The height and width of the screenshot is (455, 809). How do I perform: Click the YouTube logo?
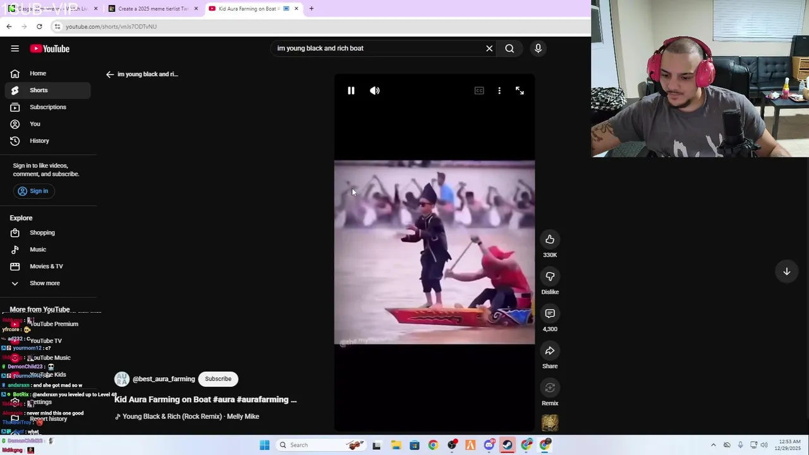coord(49,49)
